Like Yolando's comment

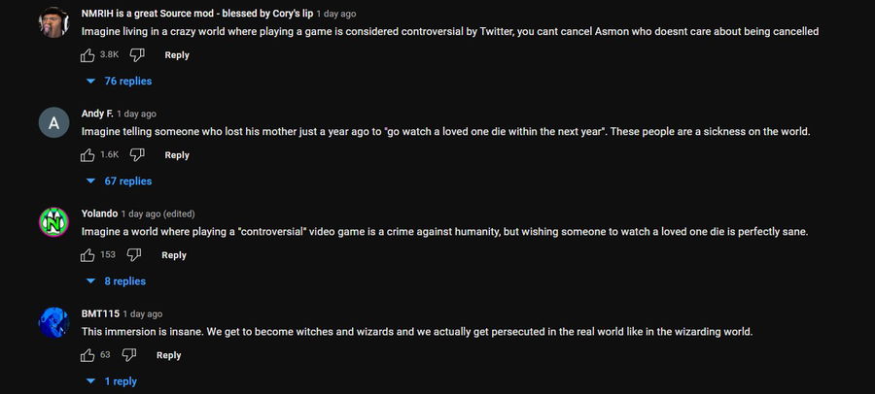pyautogui.click(x=88, y=255)
